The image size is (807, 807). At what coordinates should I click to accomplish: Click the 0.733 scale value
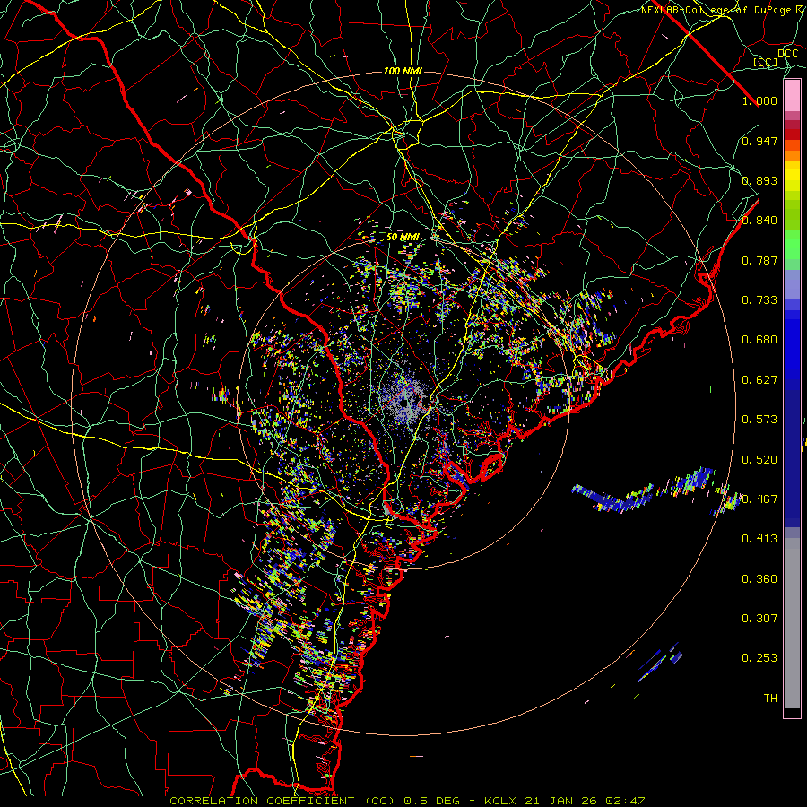[759, 300]
